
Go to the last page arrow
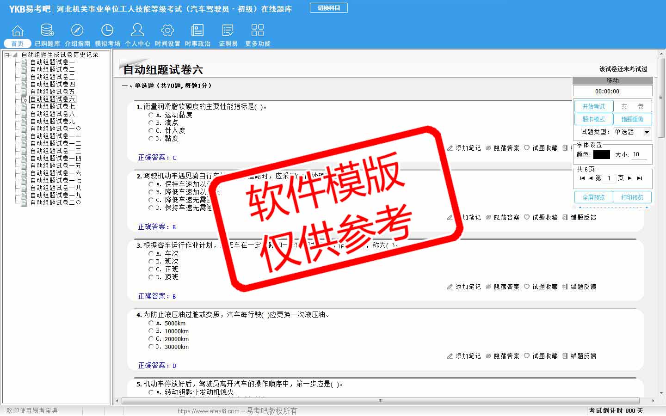[640, 178]
